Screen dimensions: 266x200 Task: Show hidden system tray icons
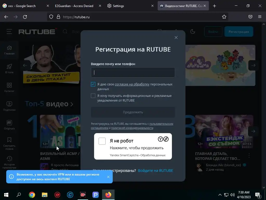click(220, 195)
